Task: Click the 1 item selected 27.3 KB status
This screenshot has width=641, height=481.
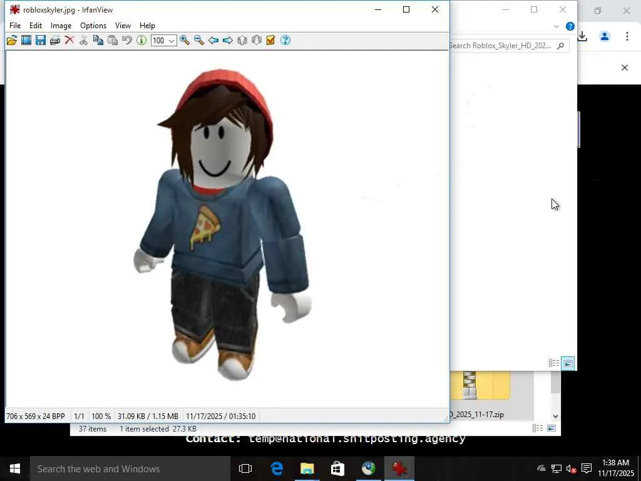Action: (x=158, y=428)
